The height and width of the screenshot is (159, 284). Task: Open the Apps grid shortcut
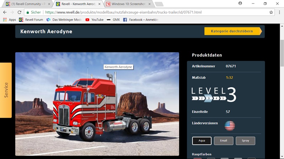tap(10, 20)
